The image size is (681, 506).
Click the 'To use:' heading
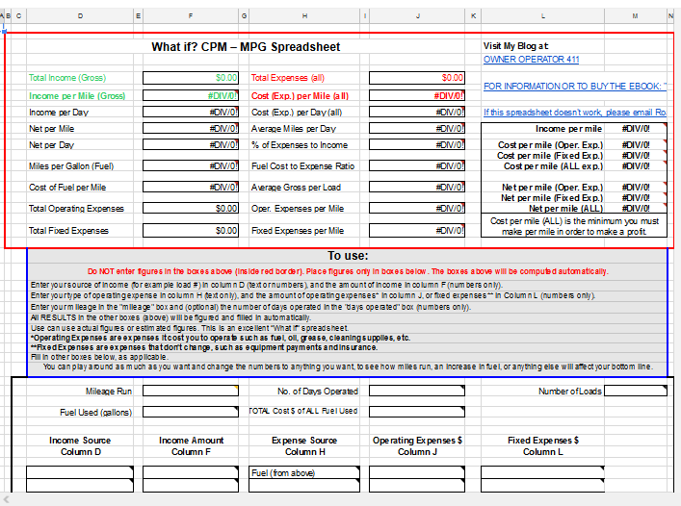point(348,255)
